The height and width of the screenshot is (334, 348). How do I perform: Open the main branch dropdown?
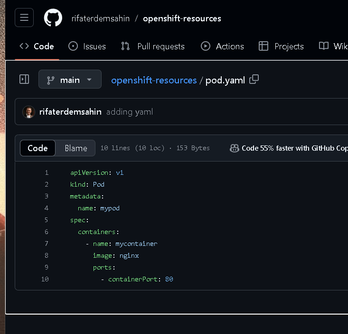(70, 79)
